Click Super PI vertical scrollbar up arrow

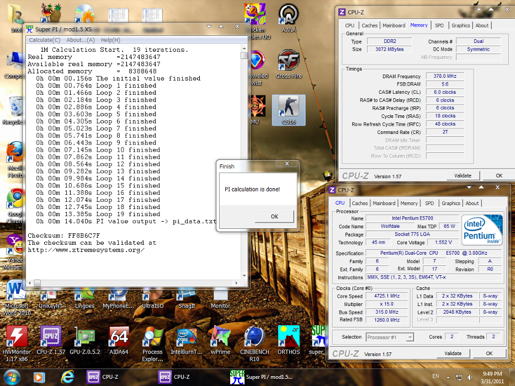[x=244, y=49]
